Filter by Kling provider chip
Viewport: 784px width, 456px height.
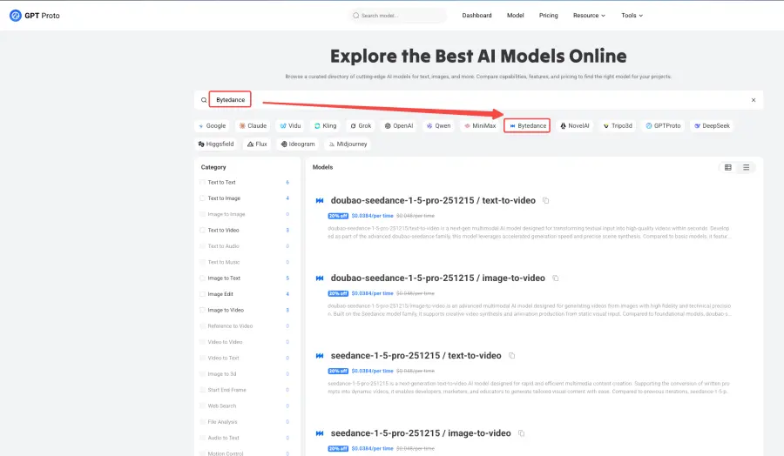pyautogui.click(x=326, y=126)
